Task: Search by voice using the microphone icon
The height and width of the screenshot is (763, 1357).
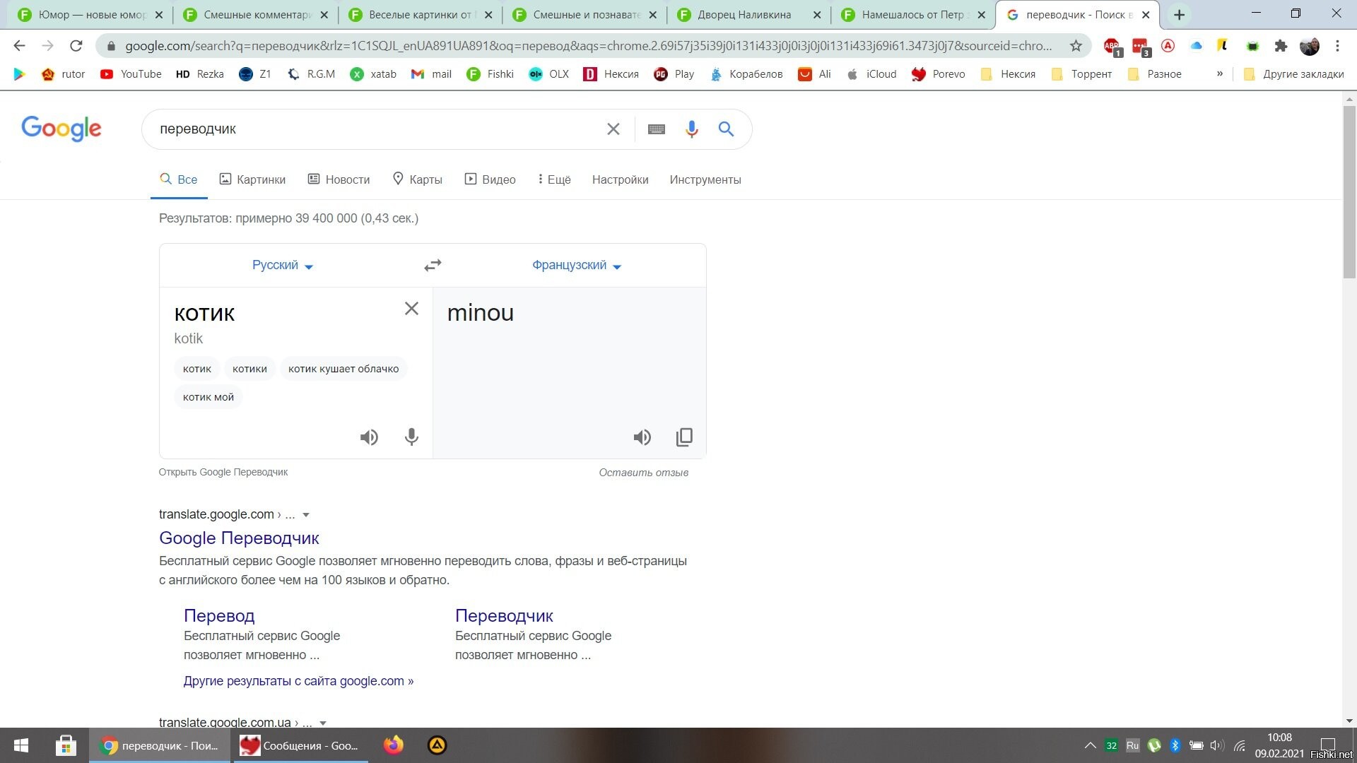Action: [x=691, y=129]
